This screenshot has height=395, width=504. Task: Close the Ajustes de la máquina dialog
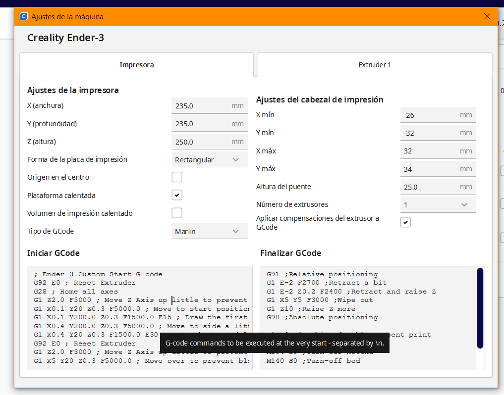tap(487, 16)
